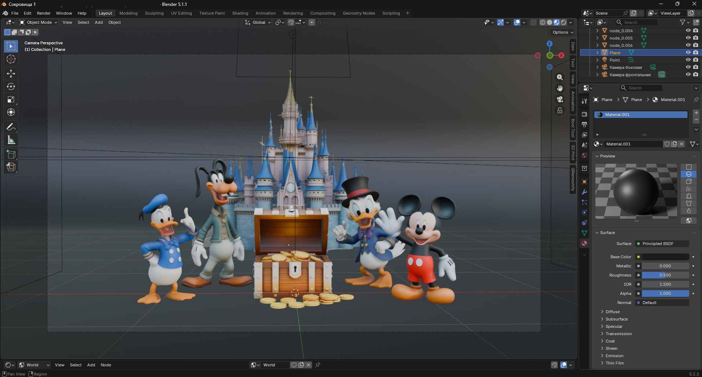Open the Physics properties tab

(584, 212)
